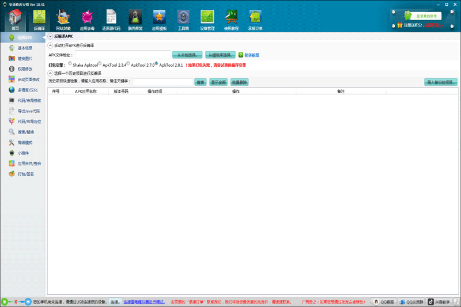The width and height of the screenshot is (461, 307).
Task: Select the 脱壳修复 flask icon
Action: (135, 20)
